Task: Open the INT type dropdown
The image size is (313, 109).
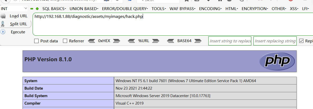Action: point(14,9)
